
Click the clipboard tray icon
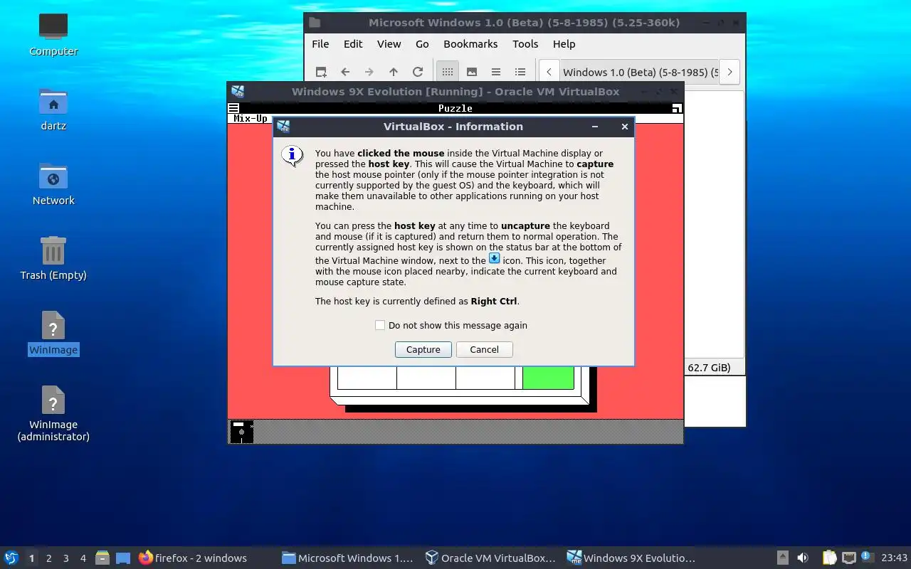(829, 558)
